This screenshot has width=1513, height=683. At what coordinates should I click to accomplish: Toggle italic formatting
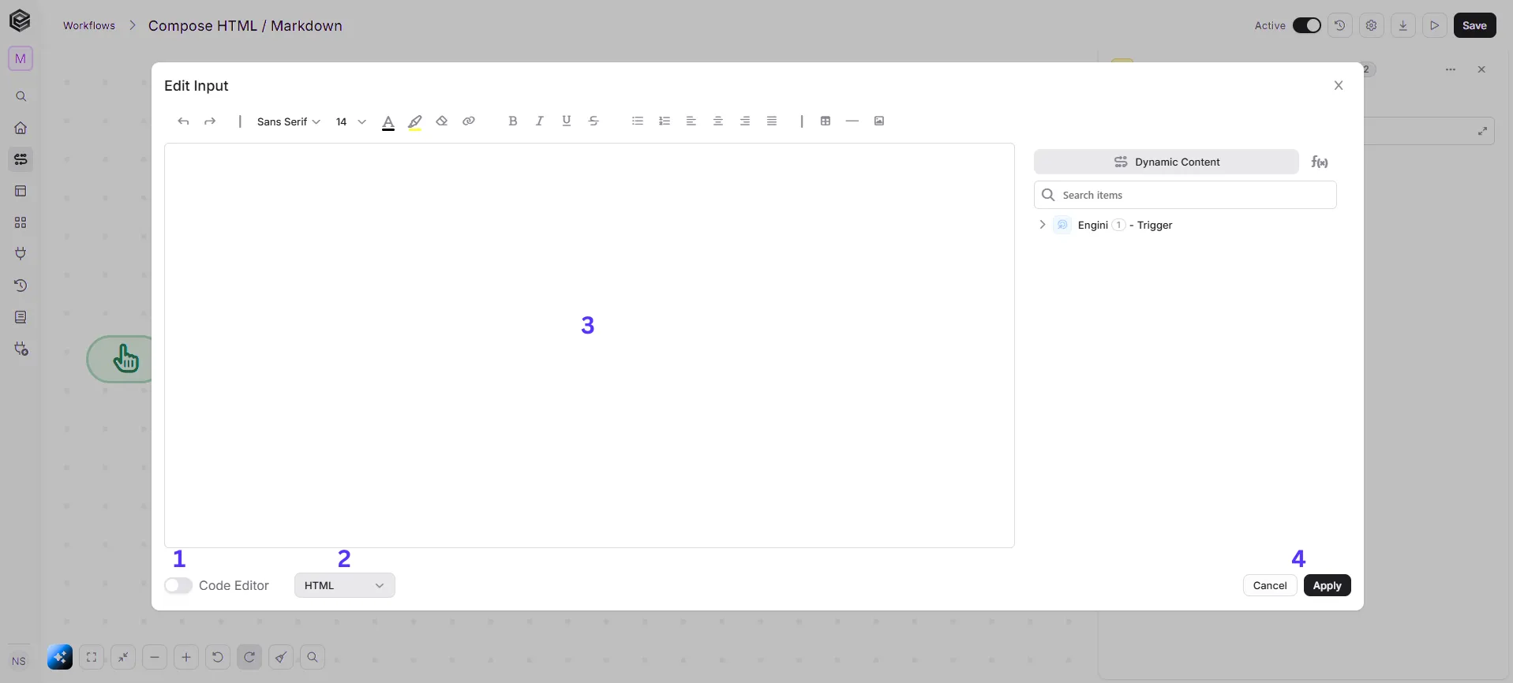coord(540,121)
